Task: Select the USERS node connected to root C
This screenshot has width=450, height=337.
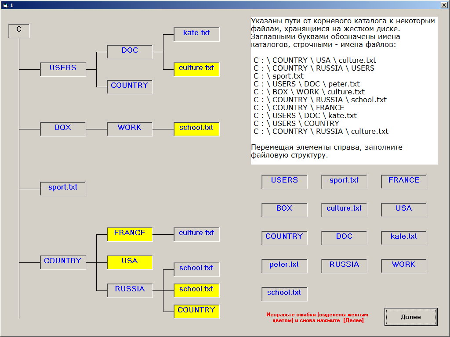Action: point(63,69)
